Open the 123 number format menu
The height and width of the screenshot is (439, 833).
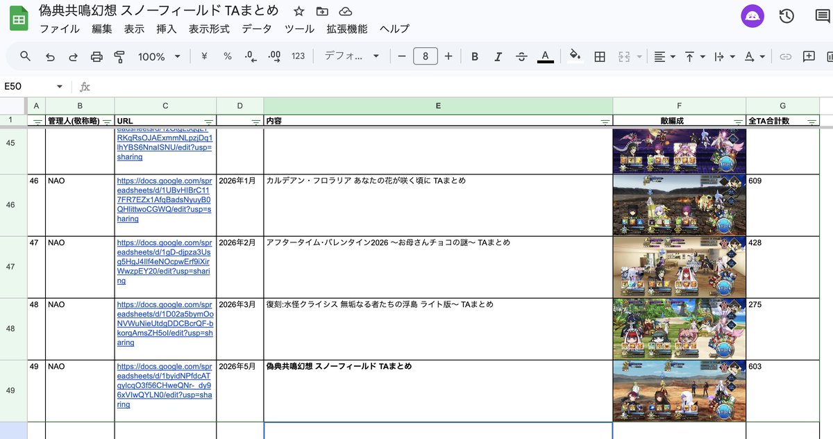[298, 56]
